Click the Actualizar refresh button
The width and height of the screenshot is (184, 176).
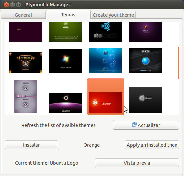pos(146,125)
